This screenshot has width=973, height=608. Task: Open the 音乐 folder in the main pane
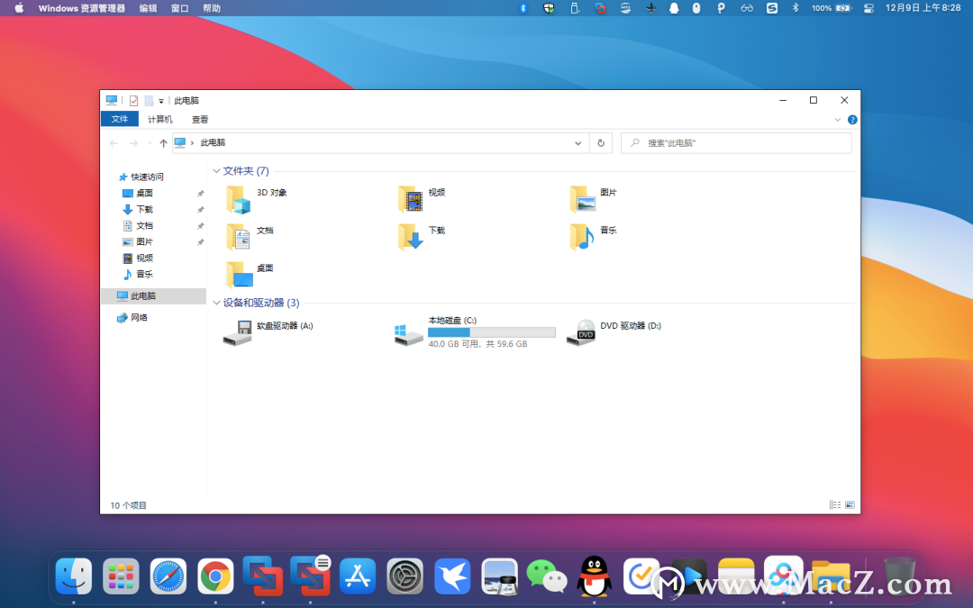(582, 238)
